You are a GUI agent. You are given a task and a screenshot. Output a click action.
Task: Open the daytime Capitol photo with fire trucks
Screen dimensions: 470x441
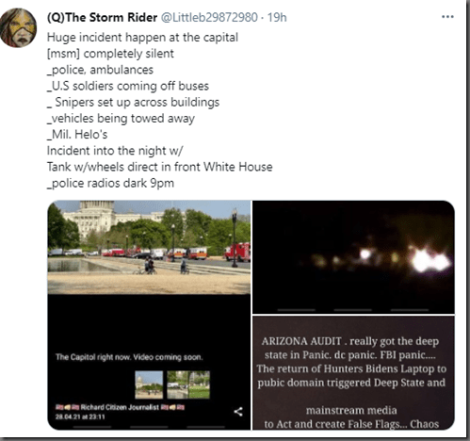[149, 247]
